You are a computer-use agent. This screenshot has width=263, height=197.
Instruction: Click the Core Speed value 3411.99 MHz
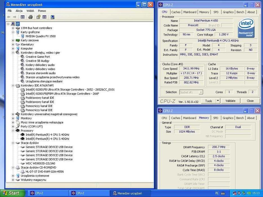click(191, 69)
